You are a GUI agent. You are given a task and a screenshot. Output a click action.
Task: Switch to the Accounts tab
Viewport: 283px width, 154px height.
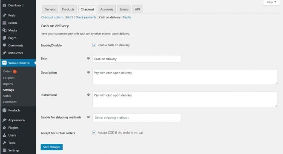[x=107, y=9]
